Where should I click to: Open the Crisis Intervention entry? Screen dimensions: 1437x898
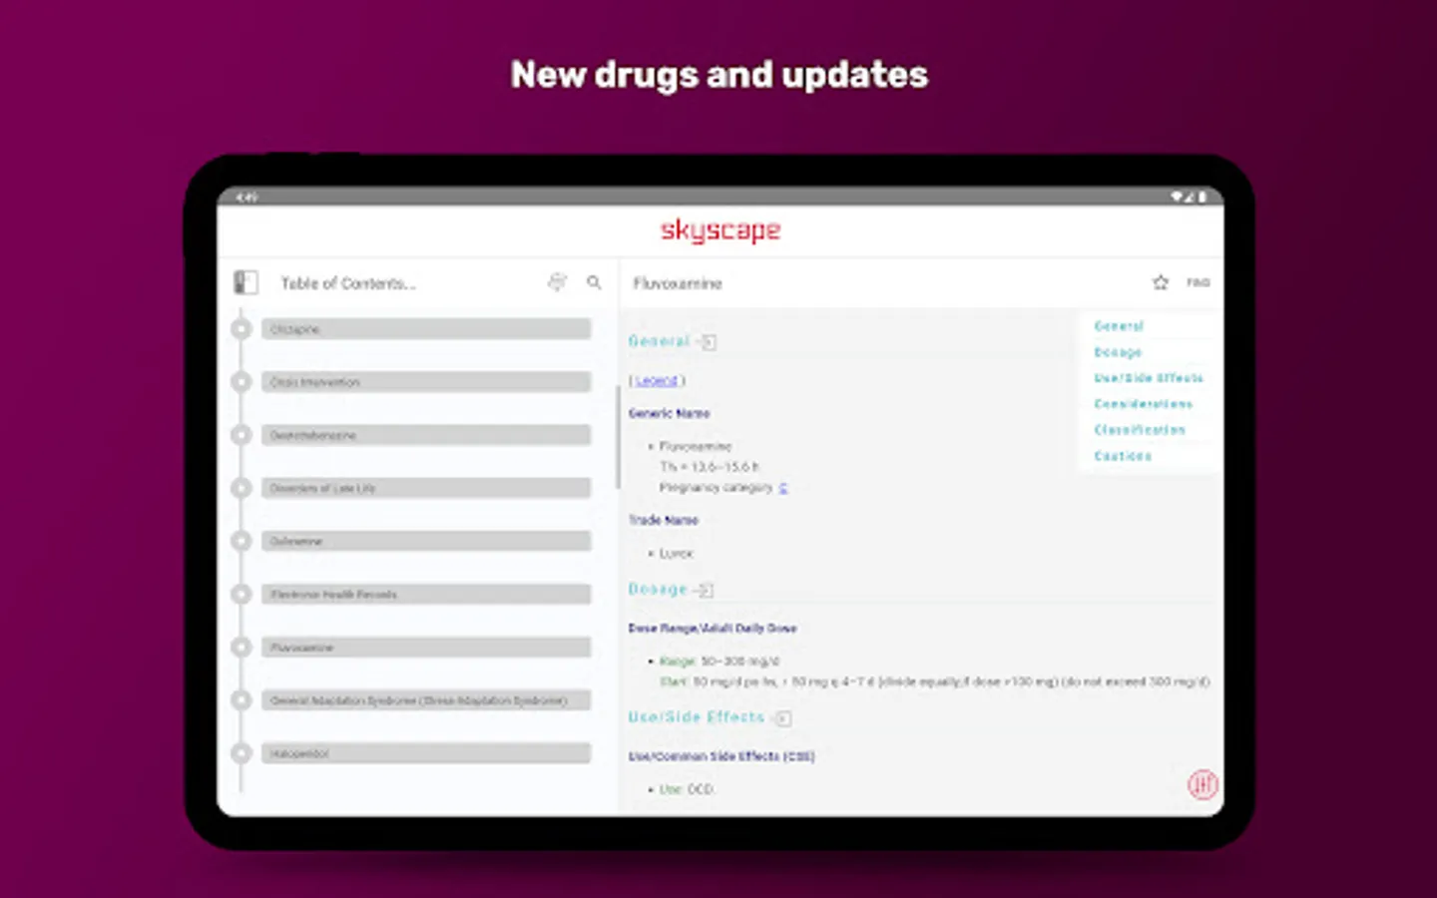pos(426,382)
